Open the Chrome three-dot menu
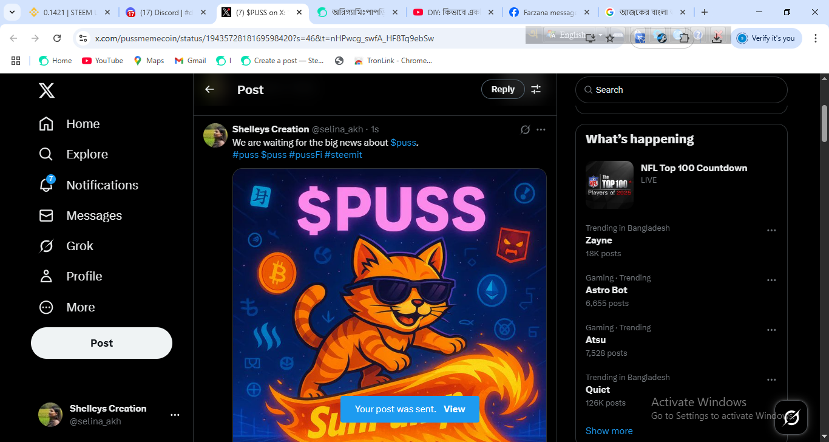Image resolution: width=829 pixels, height=442 pixels. 816,38
